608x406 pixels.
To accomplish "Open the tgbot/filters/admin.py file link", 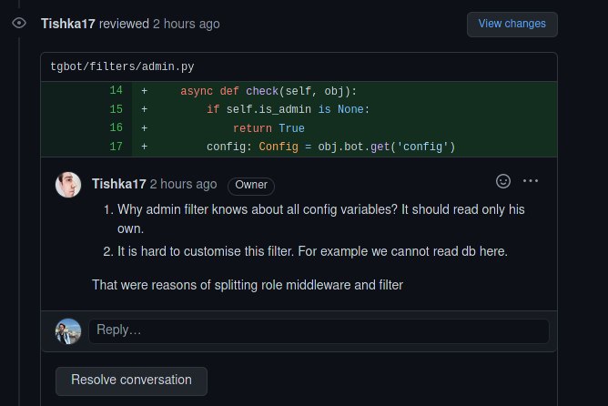I will [122, 66].
